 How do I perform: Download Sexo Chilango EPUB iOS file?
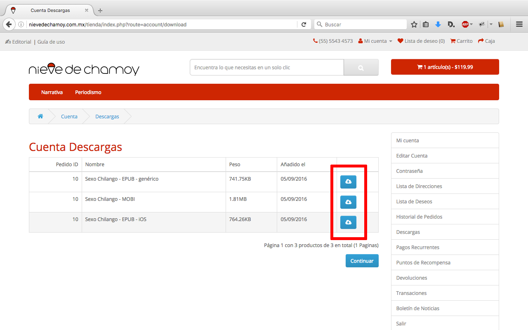click(x=348, y=222)
